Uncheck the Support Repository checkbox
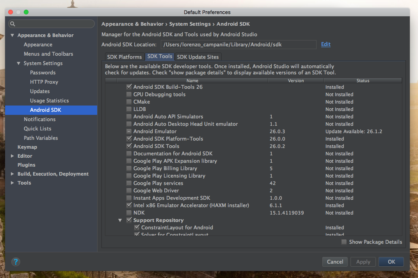 (129, 220)
